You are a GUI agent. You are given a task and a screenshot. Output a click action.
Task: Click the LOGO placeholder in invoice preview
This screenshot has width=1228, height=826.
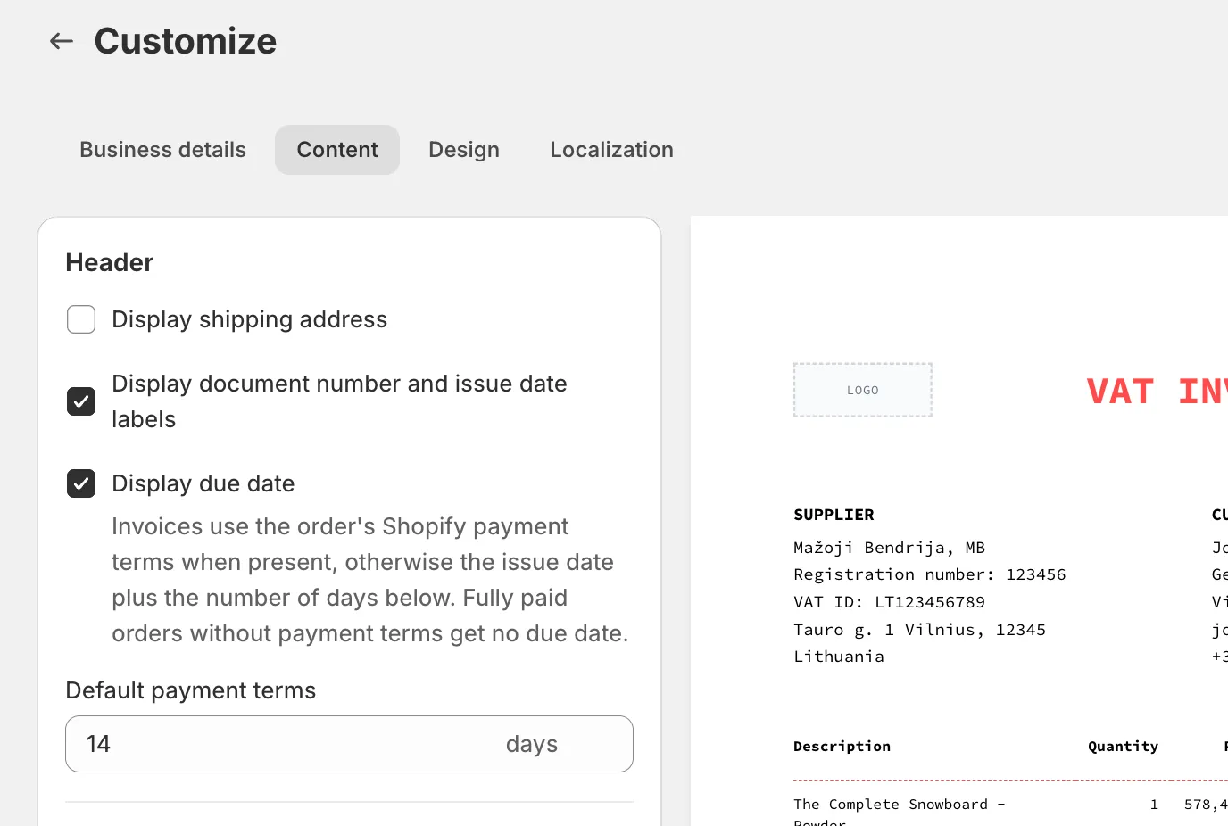coord(863,390)
